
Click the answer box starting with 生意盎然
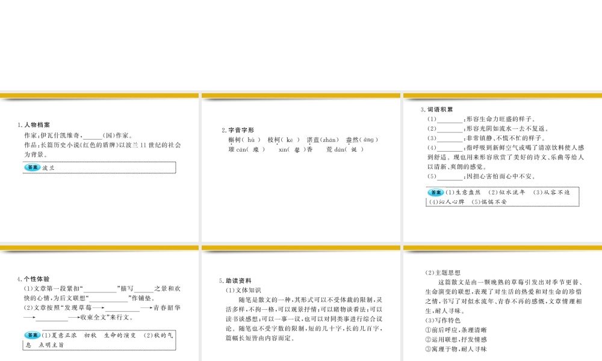pyautogui.click(x=503, y=197)
